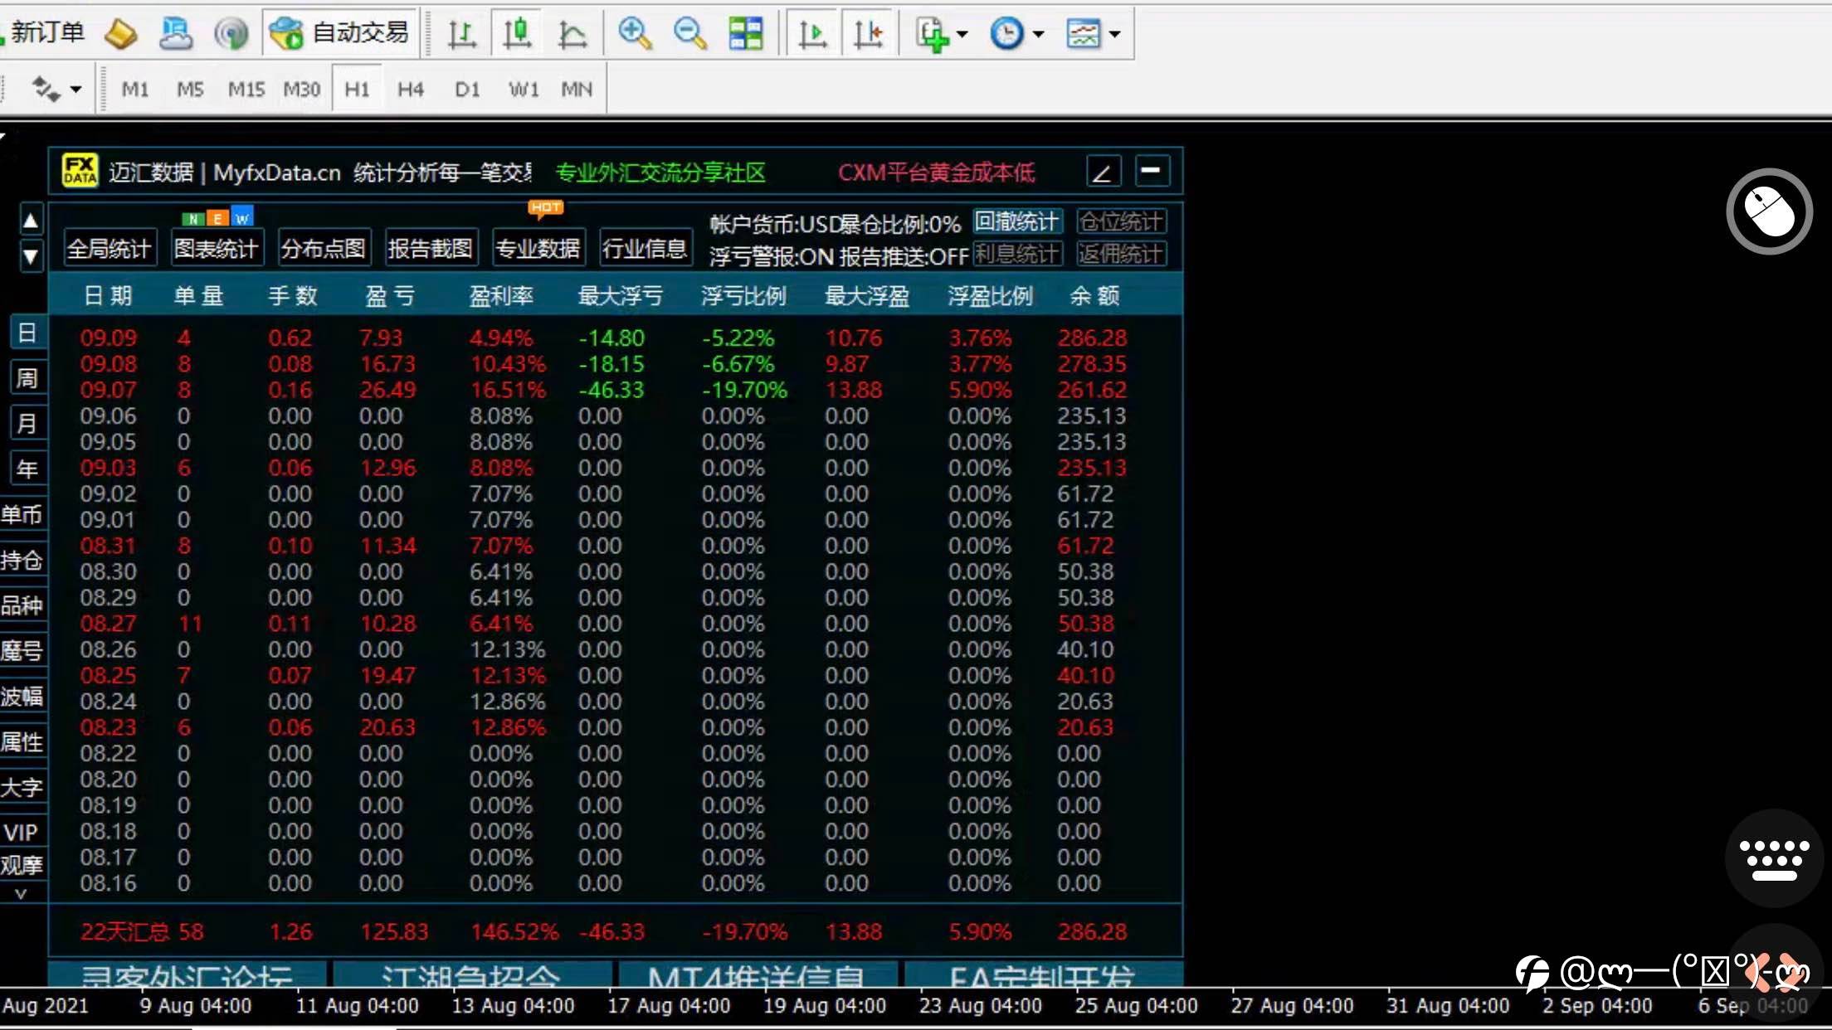Open the 图表统计 tab
Screen dimensions: 1832x1030
pyautogui.click(x=217, y=248)
